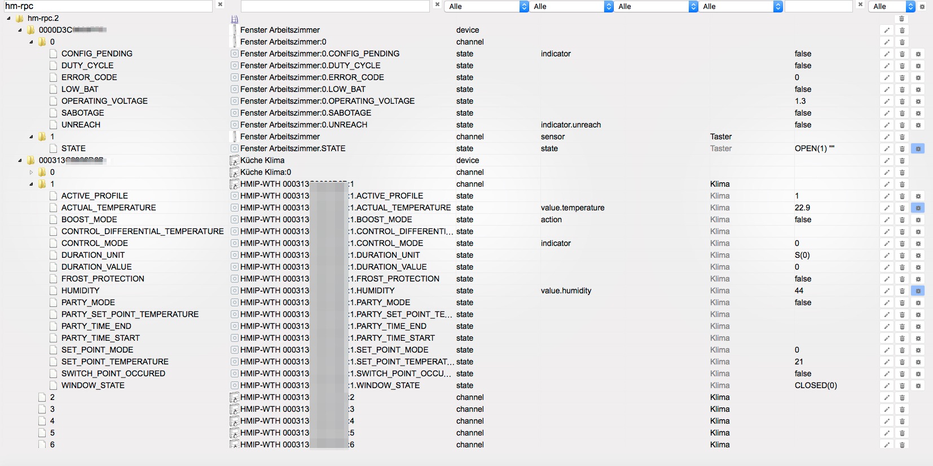Collapse channel 1 above ACTIVE_PROFILE
Viewport: 933px width, 466px height.
(31, 184)
